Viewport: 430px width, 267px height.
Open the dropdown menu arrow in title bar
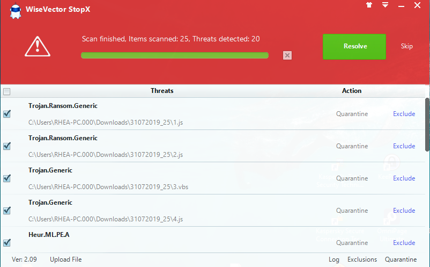coord(385,5)
